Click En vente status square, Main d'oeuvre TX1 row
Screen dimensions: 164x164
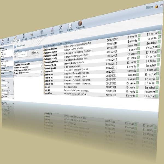(137, 87)
